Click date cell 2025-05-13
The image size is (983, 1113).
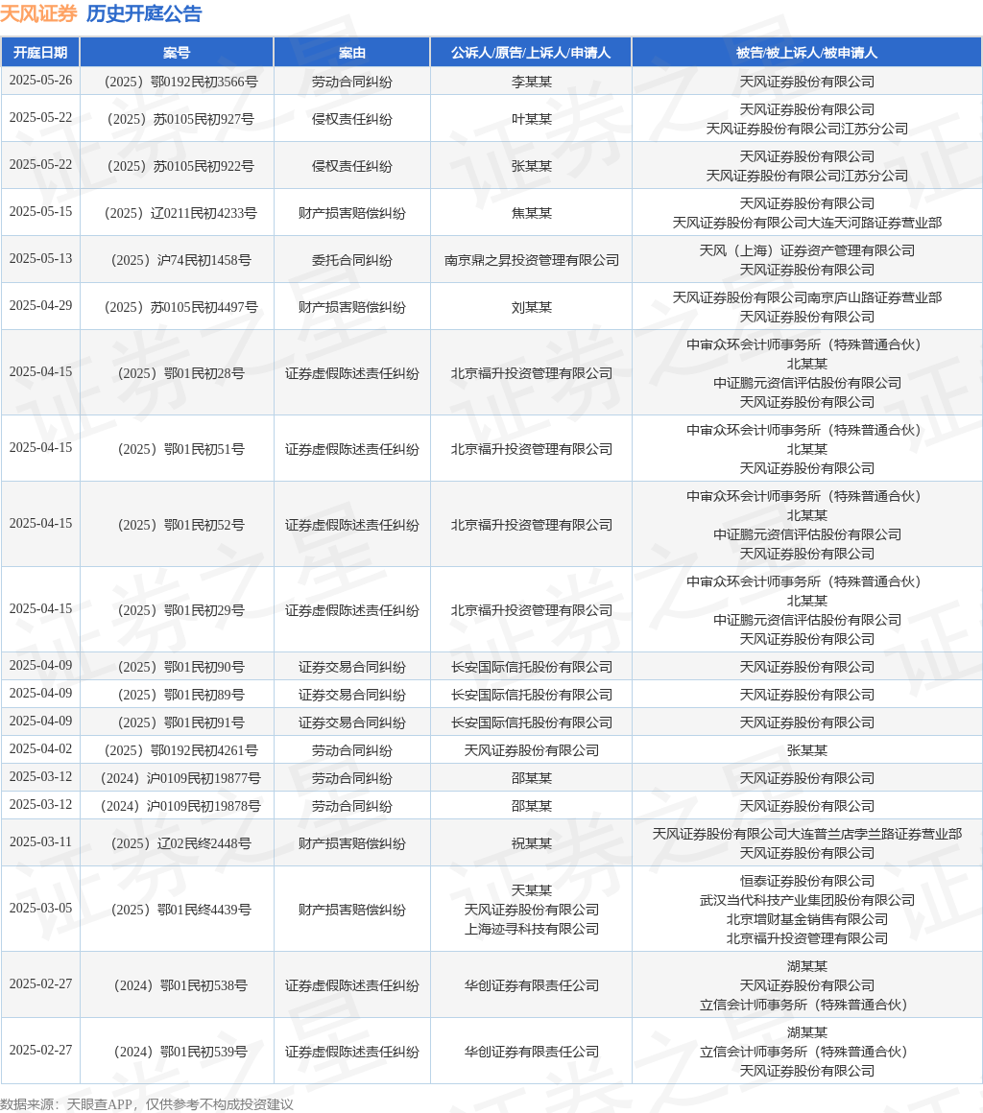click(x=40, y=258)
